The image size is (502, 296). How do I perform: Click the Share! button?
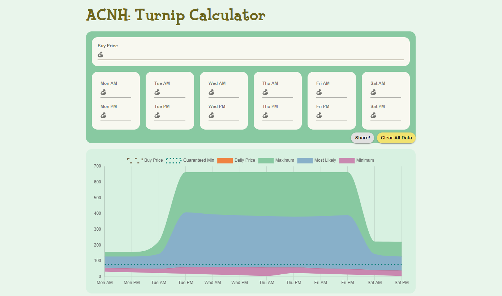(x=362, y=138)
